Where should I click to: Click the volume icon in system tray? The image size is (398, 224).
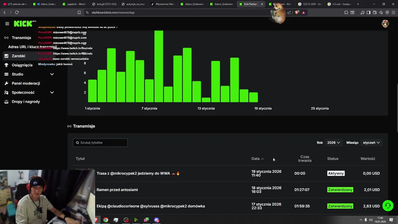371,220
